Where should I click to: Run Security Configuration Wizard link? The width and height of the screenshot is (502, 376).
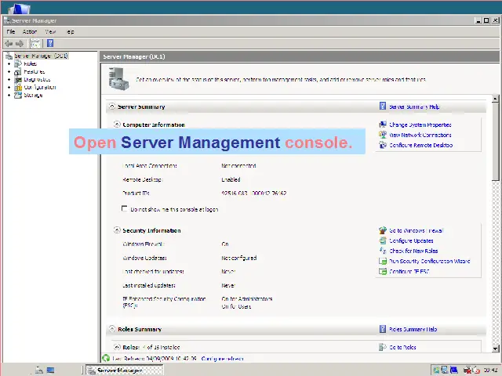(x=429, y=261)
